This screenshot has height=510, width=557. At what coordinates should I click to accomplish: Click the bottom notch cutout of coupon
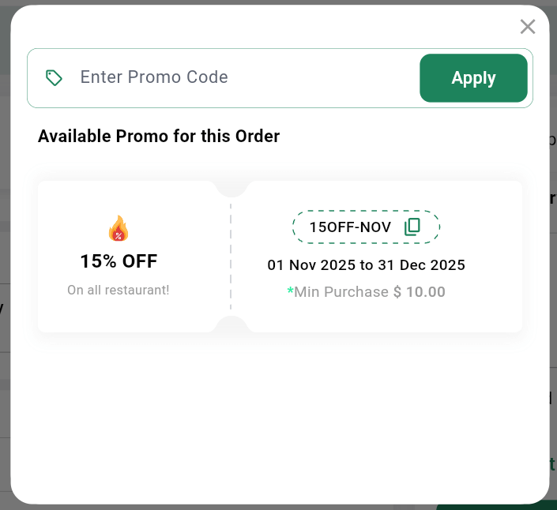(x=231, y=325)
